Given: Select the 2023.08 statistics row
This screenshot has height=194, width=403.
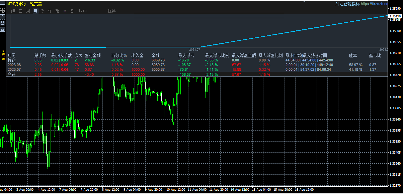Looking at the screenshot, I should (198, 65).
